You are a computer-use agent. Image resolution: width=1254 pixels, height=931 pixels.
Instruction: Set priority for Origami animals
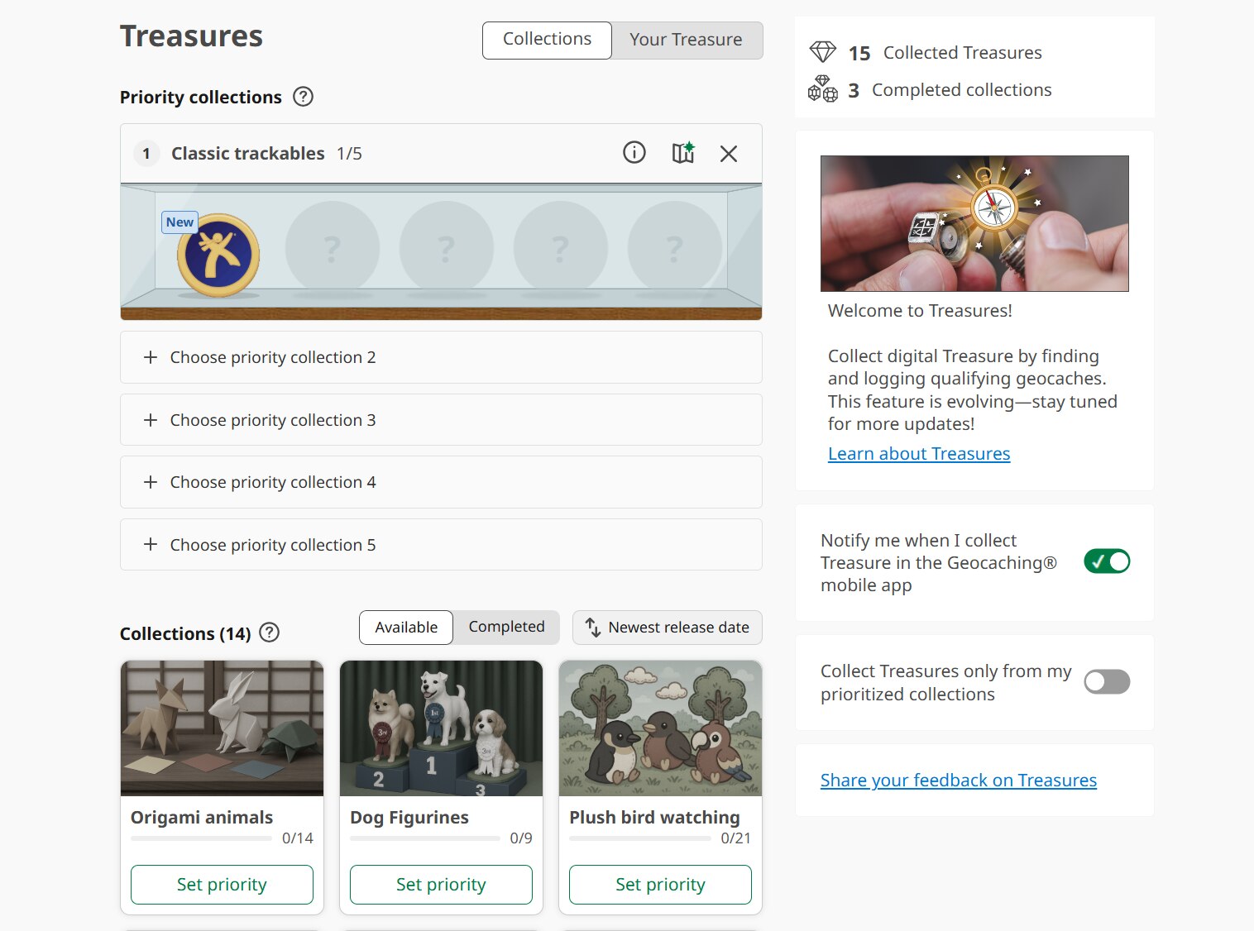coord(222,885)
